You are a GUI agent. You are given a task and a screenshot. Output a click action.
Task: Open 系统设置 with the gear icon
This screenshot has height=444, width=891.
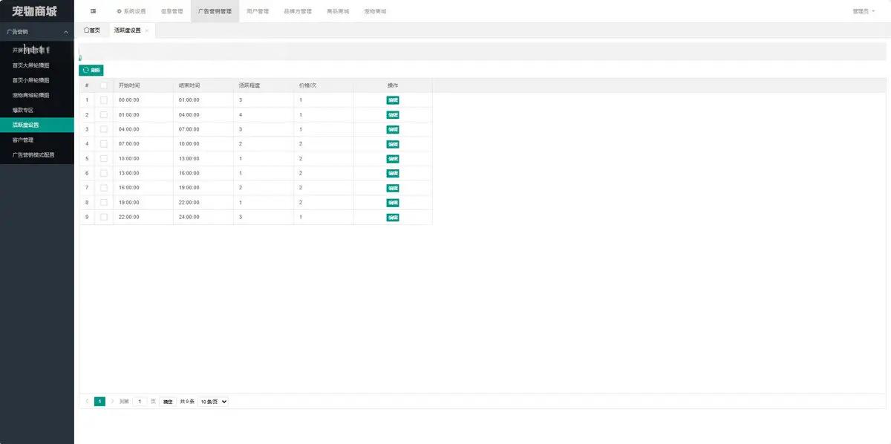click(131, 11)
